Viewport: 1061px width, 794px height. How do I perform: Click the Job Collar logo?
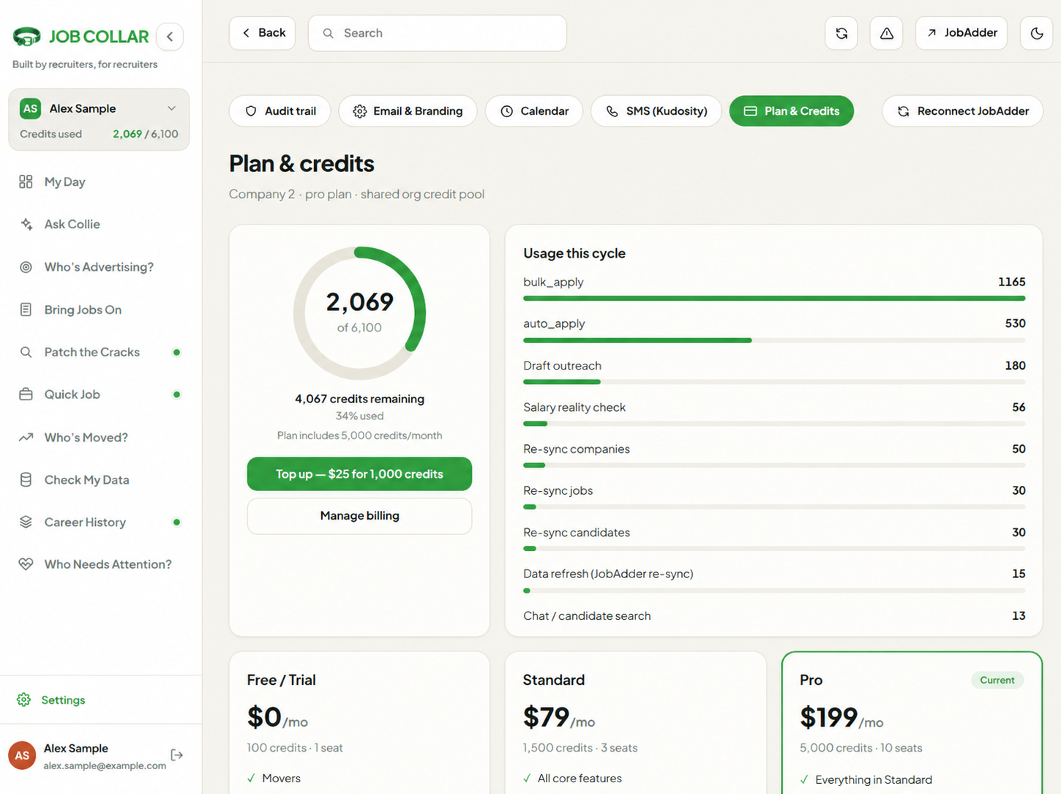click(x=81, y=37)
